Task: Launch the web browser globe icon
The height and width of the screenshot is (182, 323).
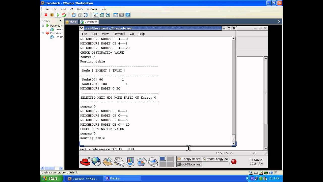Action: coord(96,161)
